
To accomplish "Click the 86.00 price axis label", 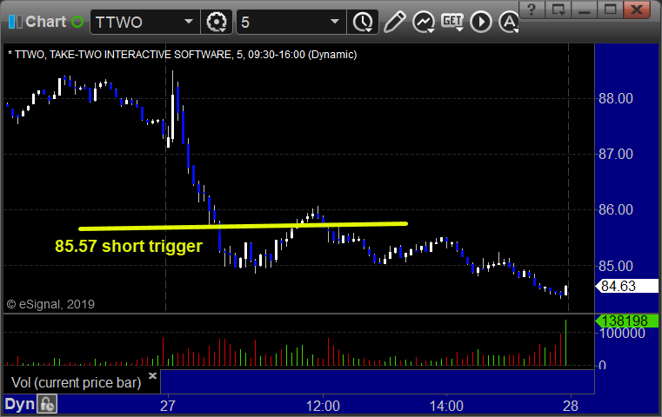I will (x=616, y=209).
